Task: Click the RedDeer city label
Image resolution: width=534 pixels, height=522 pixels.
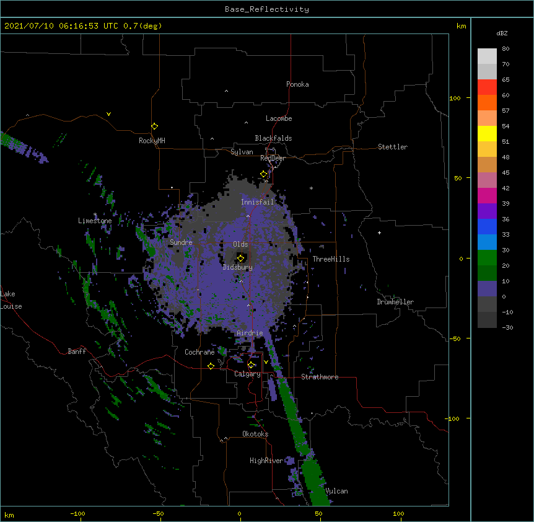Action: point(273,158)
